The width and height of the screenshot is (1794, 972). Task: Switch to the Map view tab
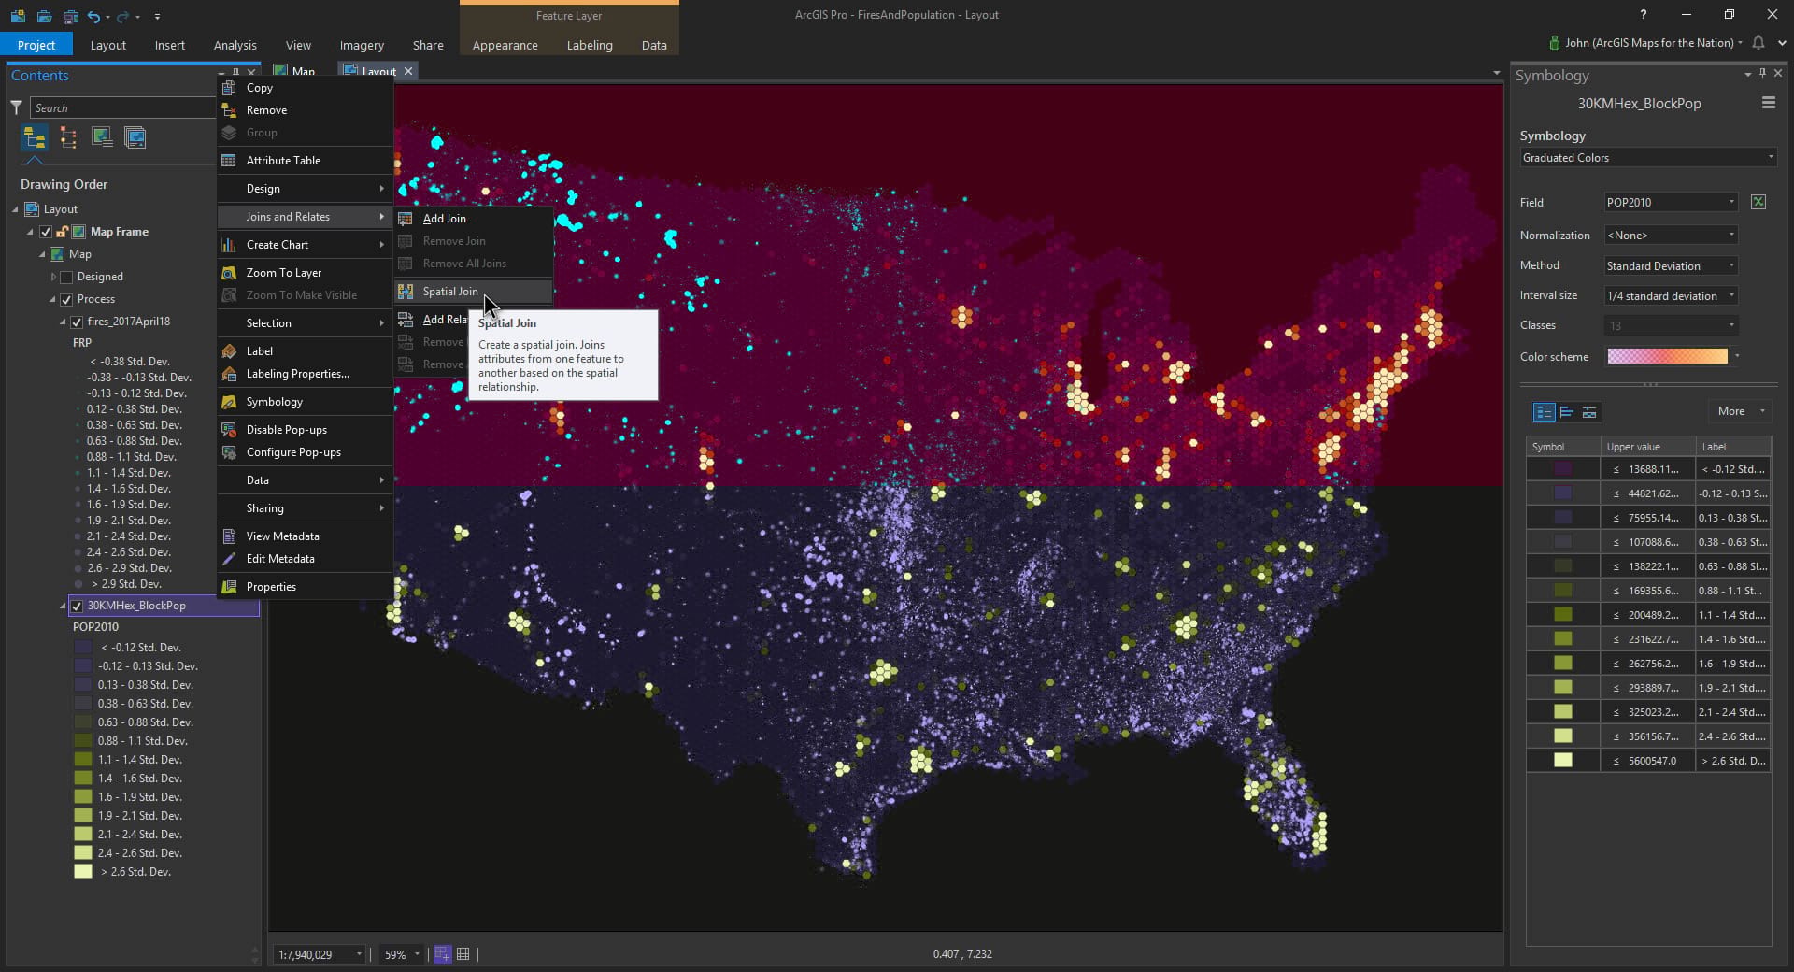295,71
